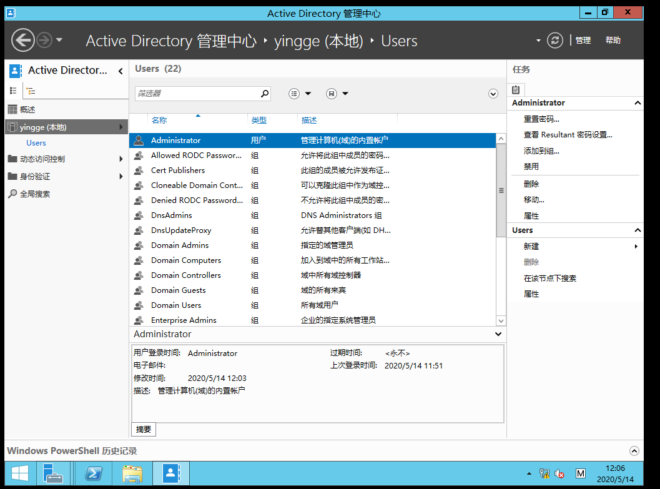Open the list view options icon

294,94
